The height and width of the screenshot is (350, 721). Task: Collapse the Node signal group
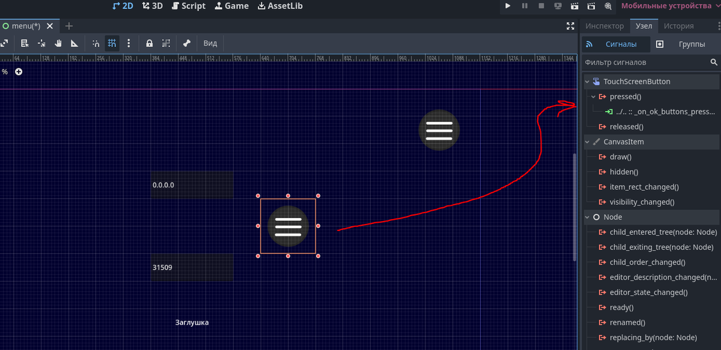pyautogui.click(x=588, y=217)
